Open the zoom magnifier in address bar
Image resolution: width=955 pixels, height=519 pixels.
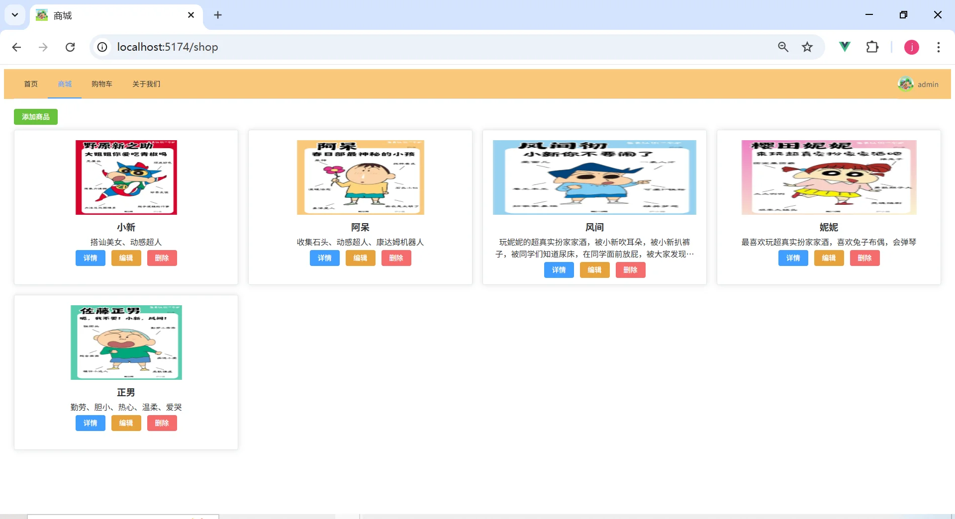point(783,47)
